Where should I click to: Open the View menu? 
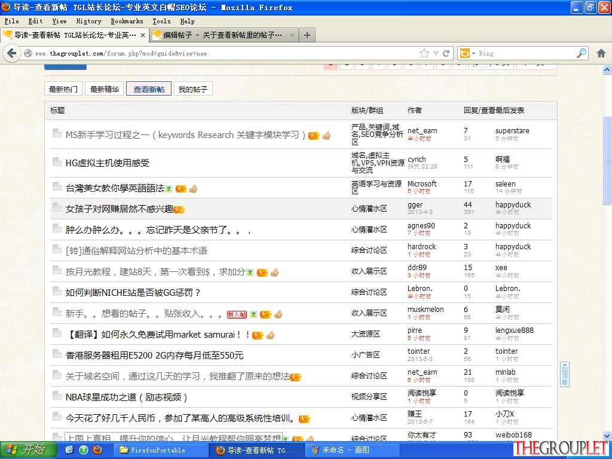[59, 21]
